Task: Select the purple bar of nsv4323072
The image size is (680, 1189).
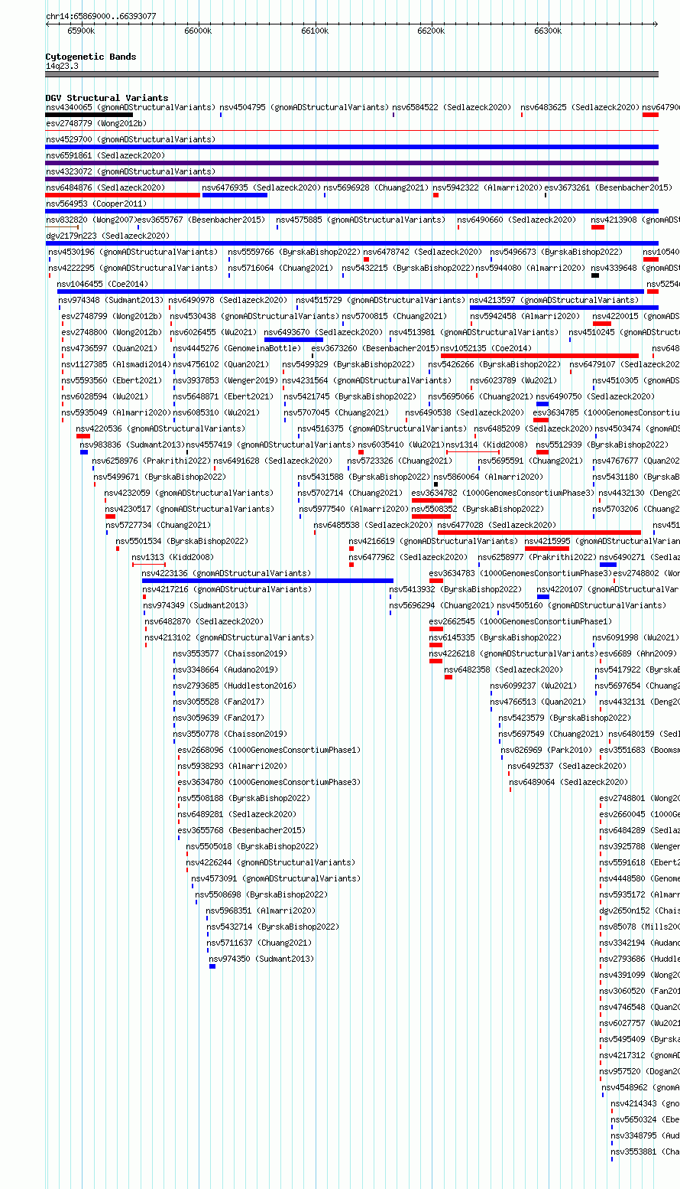Action: pyautogui.click(x=351, y=179)
